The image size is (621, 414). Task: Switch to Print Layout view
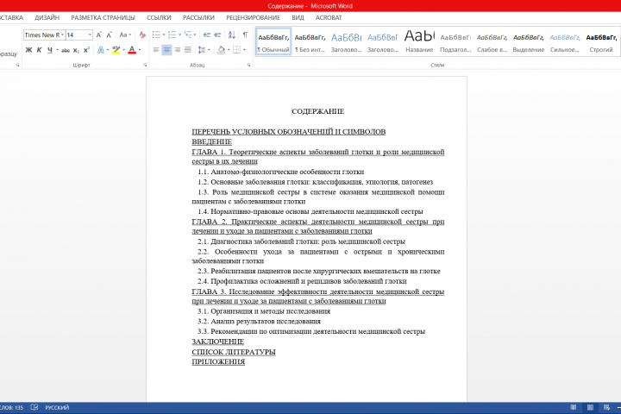590,407
